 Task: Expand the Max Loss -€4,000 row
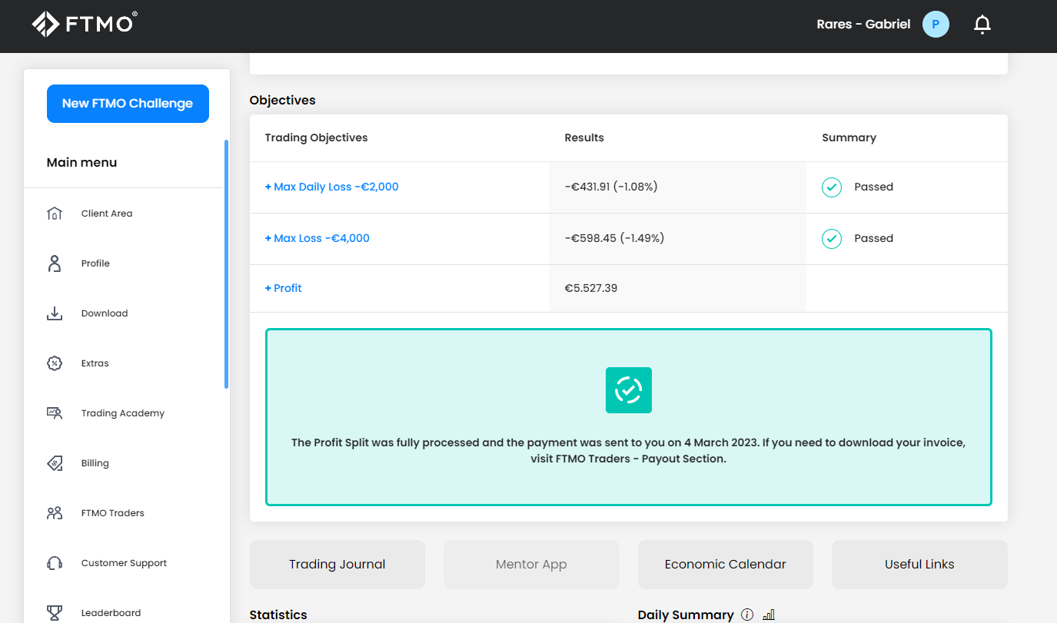(317, 238)
